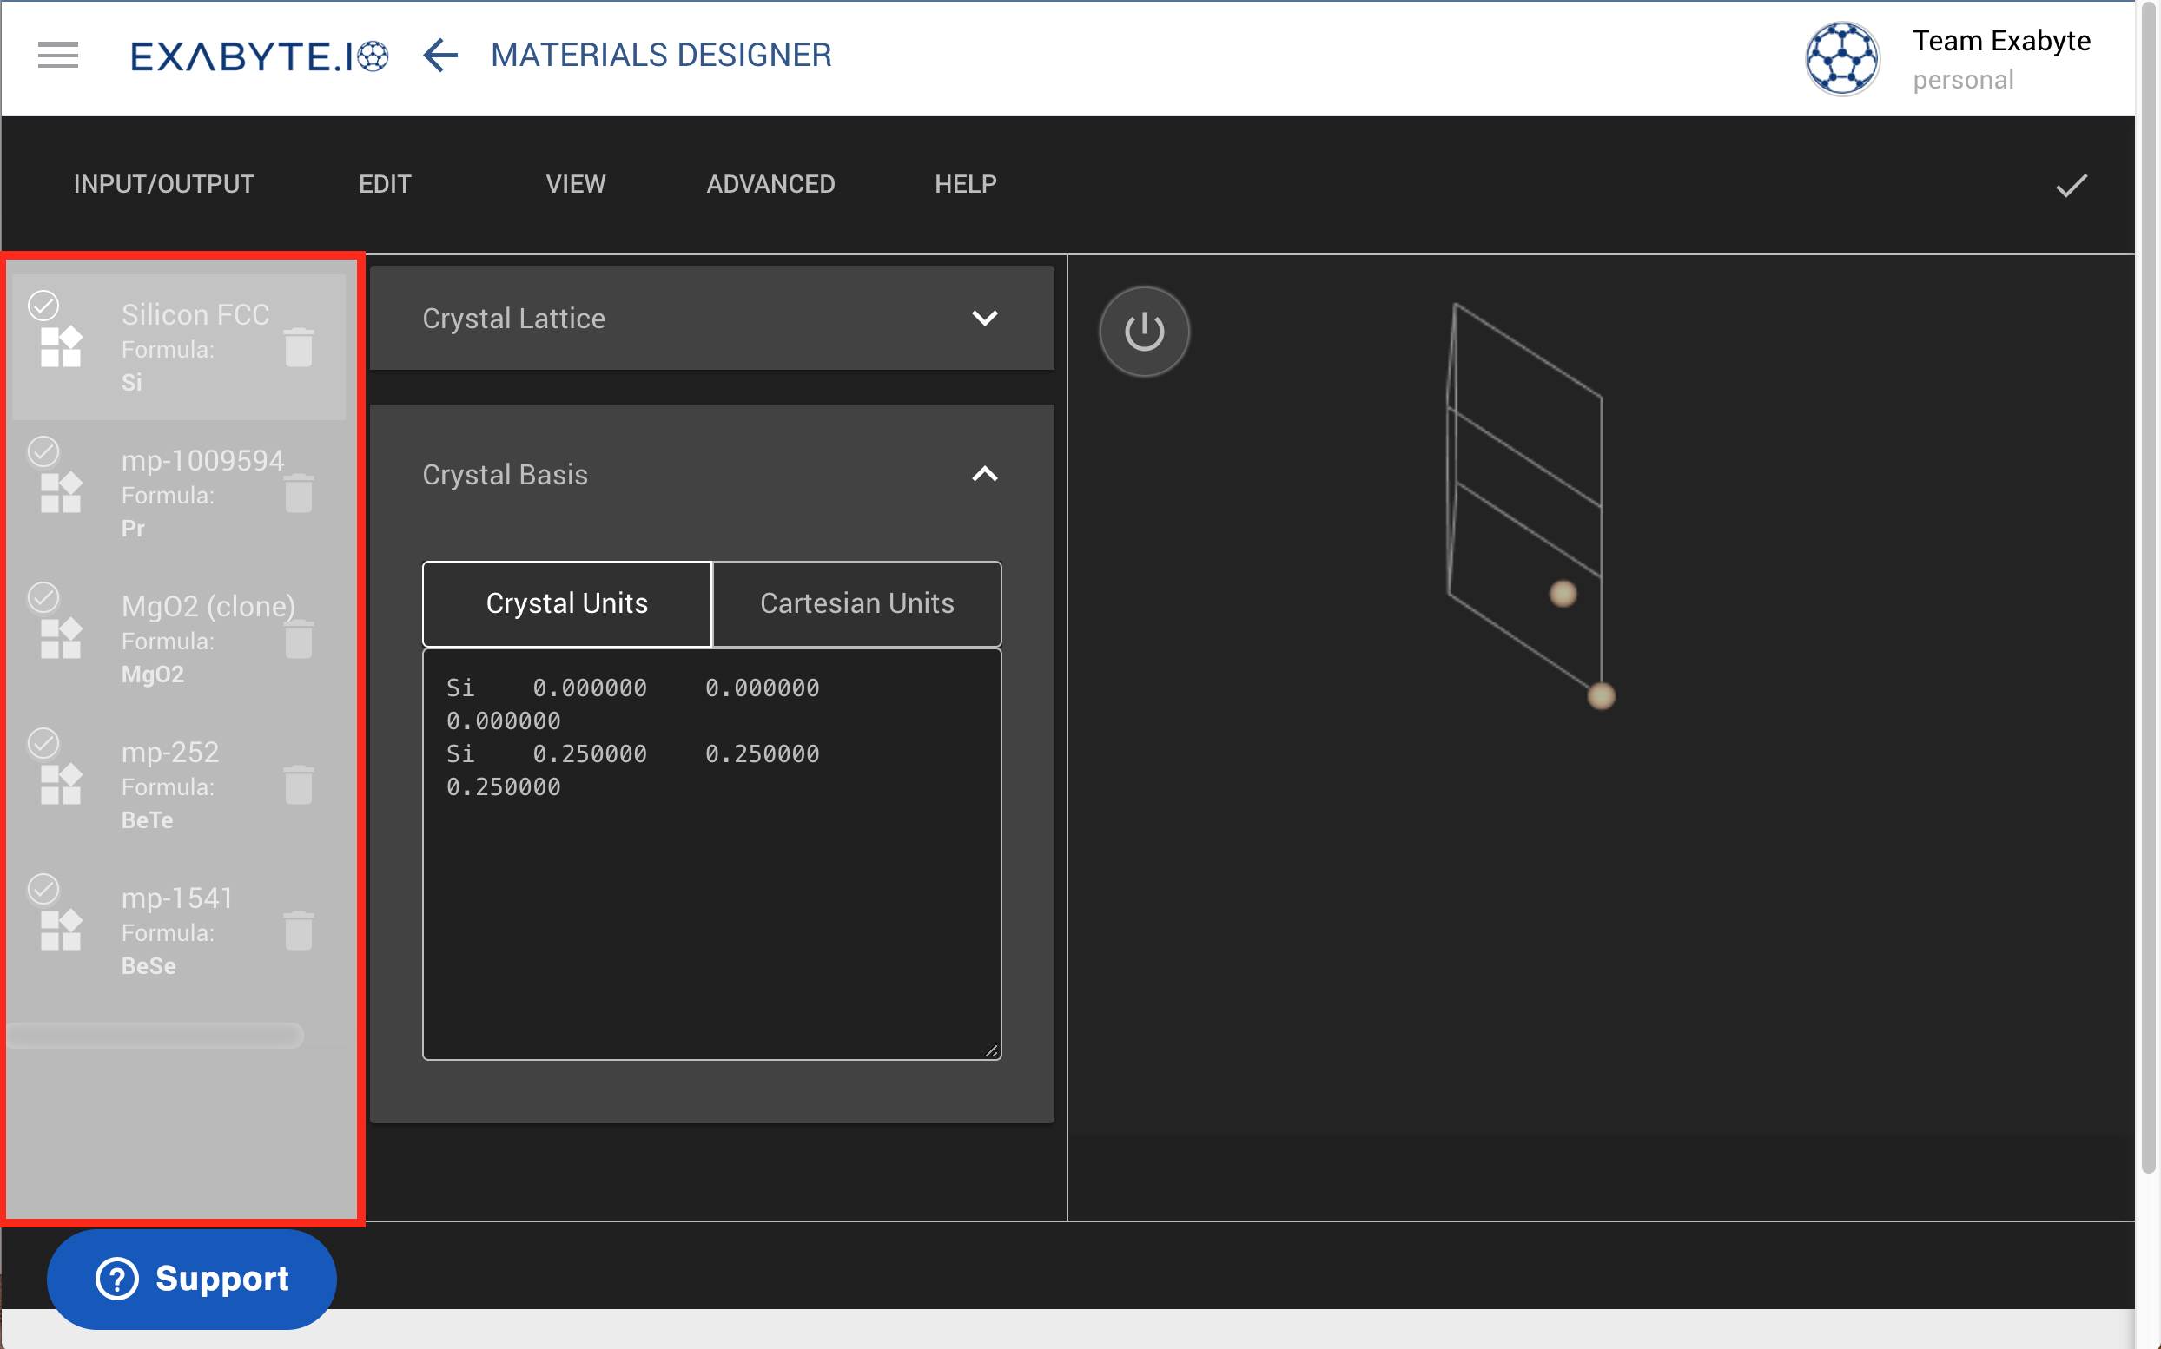Toggle the 3D viewer power button
This screenshot has height=1349, width=2161.
[1143, 332]
